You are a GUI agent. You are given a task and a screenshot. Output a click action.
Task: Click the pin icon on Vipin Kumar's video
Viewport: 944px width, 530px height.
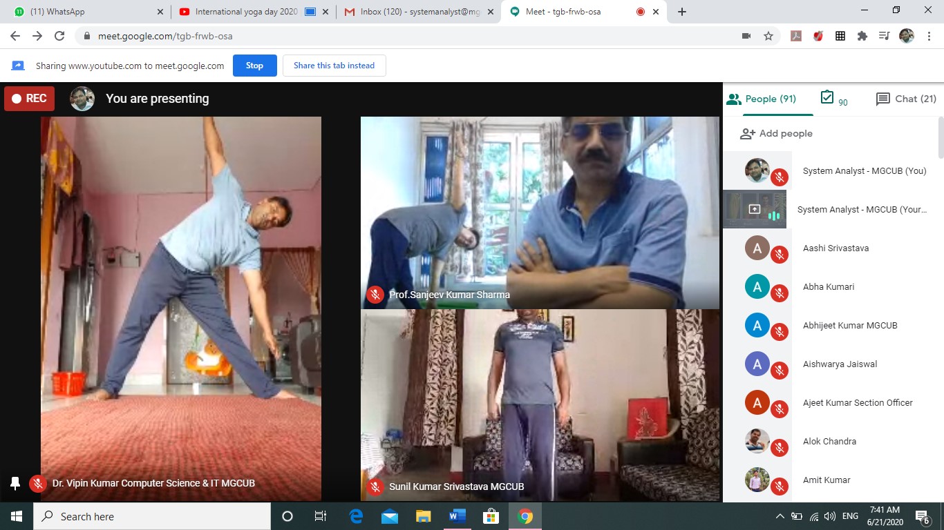pyautogui.click(x=15, y=483)
